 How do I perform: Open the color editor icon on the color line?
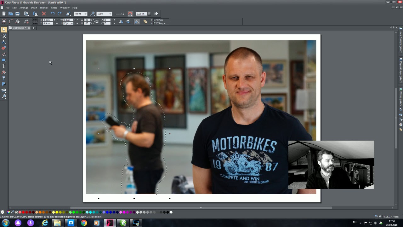click(x=9, y=212)
